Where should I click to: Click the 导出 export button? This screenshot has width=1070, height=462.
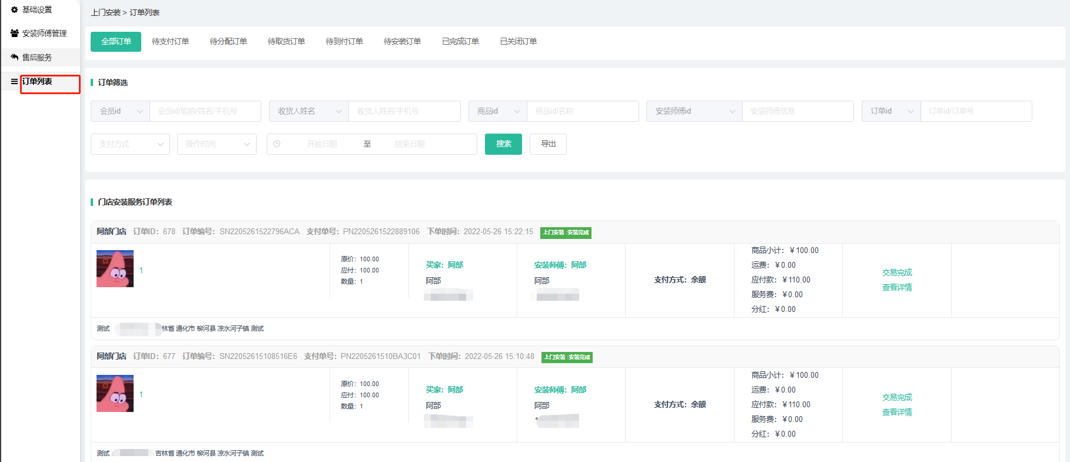tap(548, 144)
